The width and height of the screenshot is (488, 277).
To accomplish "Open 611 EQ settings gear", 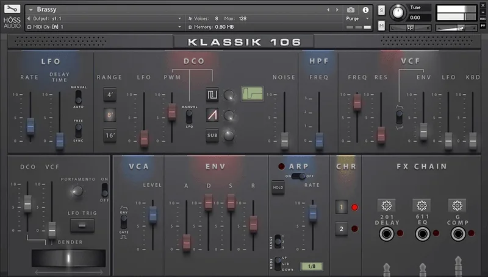I will (x=422, y=206).
